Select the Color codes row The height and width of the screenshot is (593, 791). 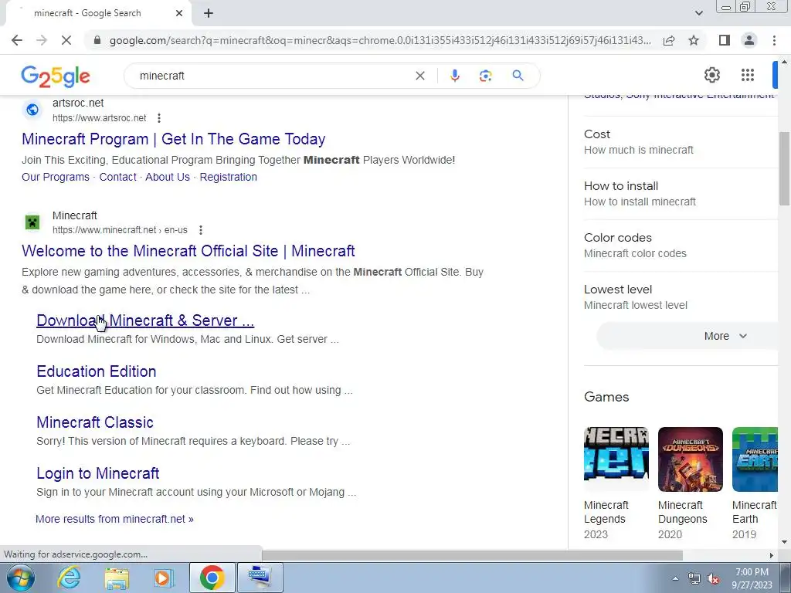(681, 246)
